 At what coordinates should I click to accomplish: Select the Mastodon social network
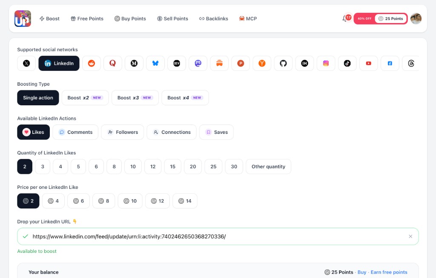198,63
